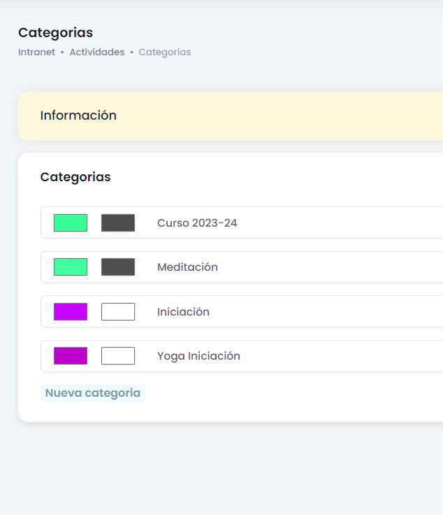The width and height of the screenshot is (443, 515).
Task: Click the Categorias breadcrumb item after Actividades
Action: pos(164,52)
